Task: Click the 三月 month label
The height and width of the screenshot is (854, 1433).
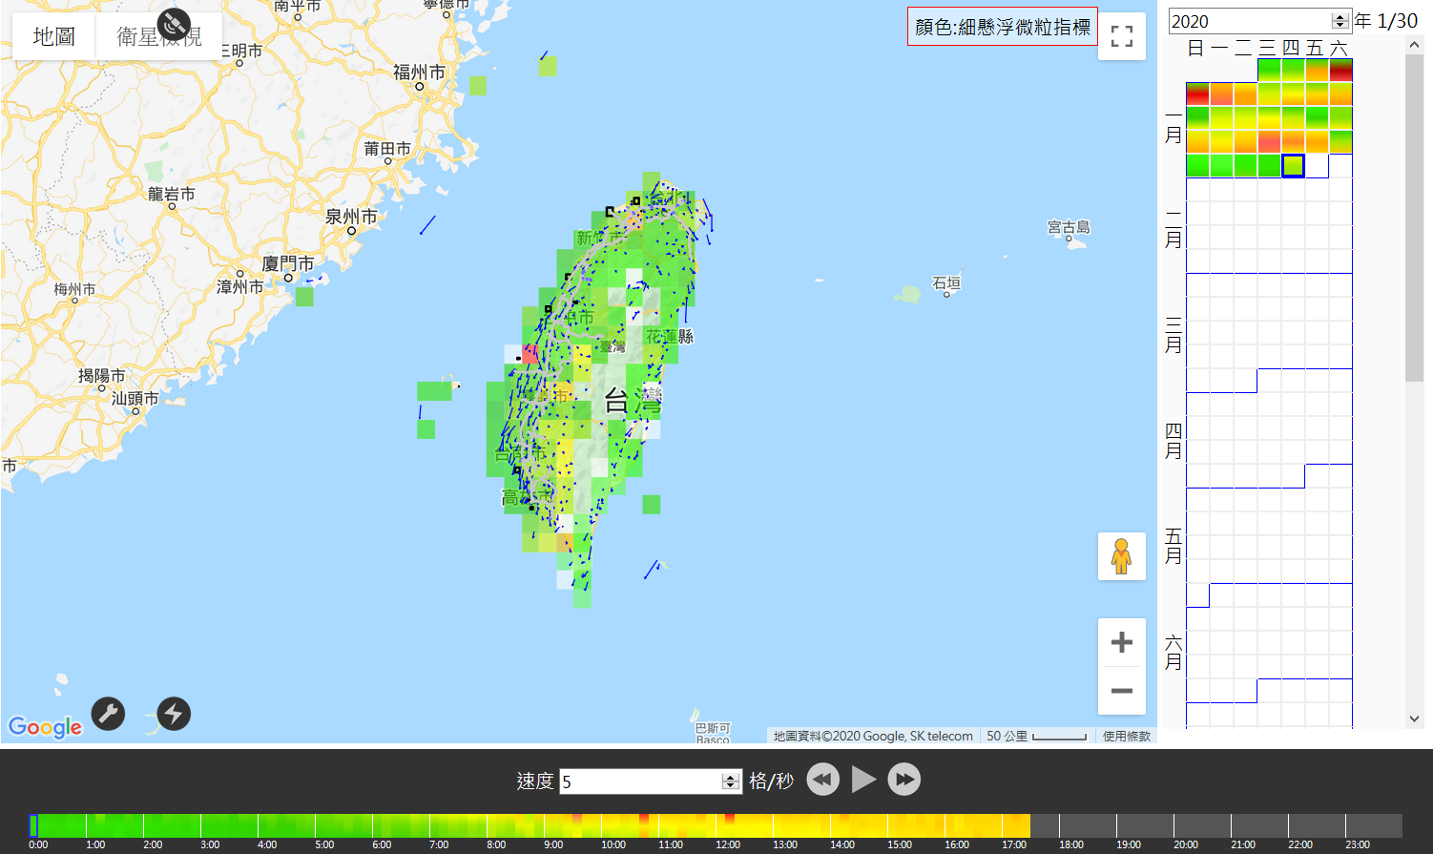Action: point(1173,334)
